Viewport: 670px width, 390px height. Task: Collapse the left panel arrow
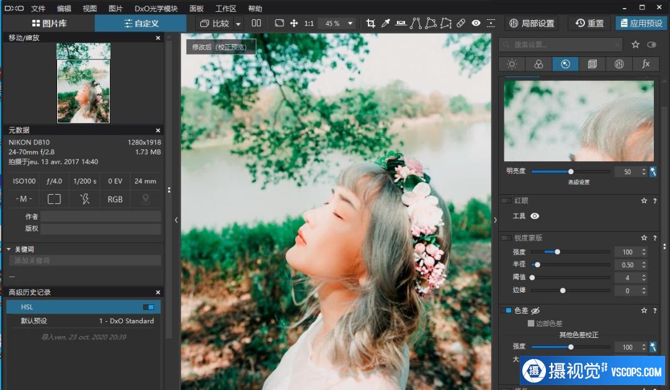(176, 220)
